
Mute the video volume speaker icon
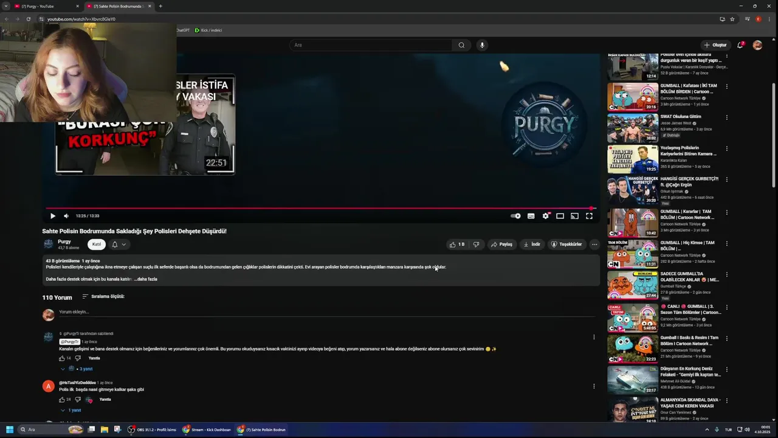coord(66,216)
